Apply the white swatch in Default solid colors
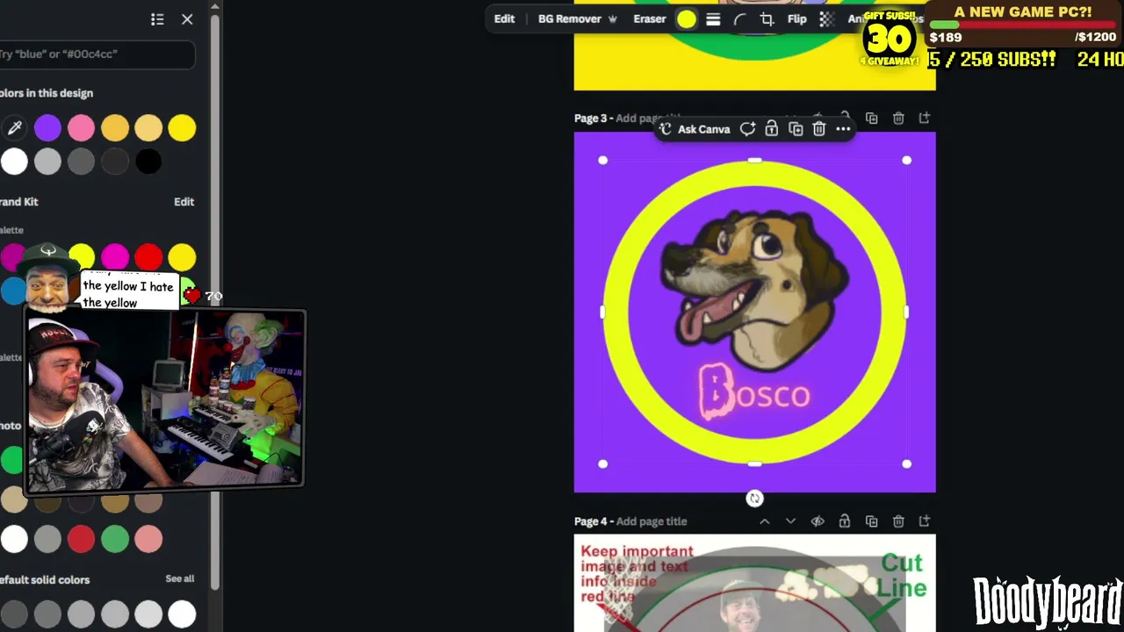Screen dimensions: 1124x632 (182, 614)
